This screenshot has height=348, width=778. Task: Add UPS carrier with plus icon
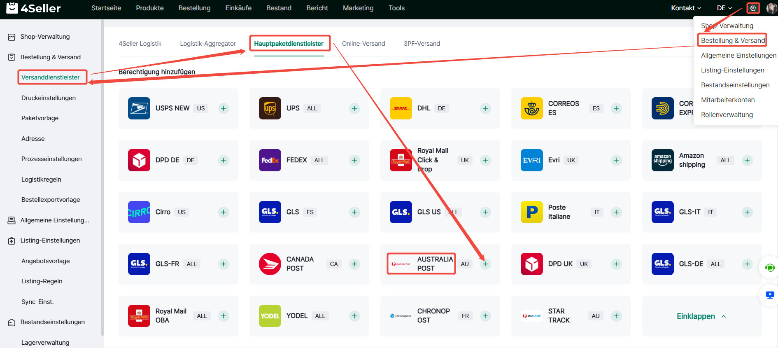pos(354,108)
